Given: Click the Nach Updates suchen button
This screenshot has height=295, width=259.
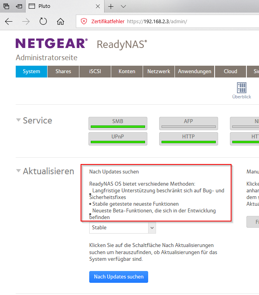Looking at the screenshot, I should point(119,277).
